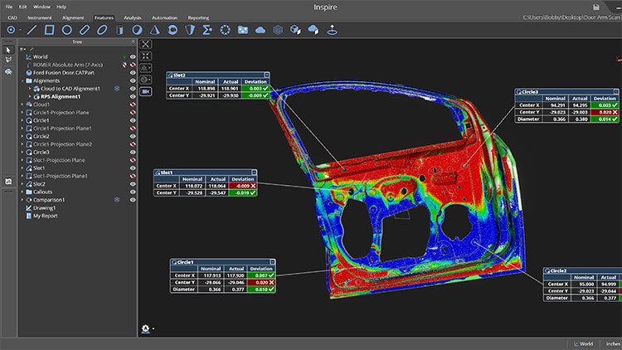Select the Ellipse feature tool
622x350 pixels.
102,30
